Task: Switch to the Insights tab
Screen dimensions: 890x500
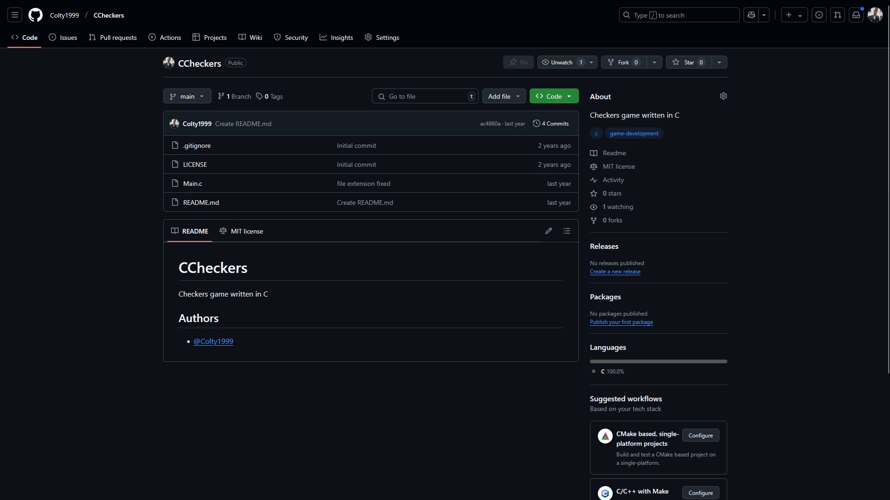Action: [x=336, y=38]
